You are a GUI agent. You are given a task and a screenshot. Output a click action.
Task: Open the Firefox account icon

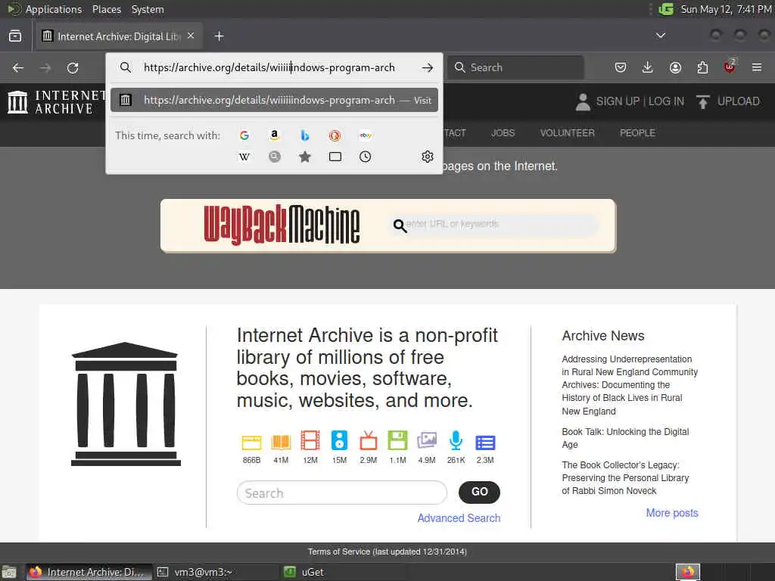tap(675, 67)
